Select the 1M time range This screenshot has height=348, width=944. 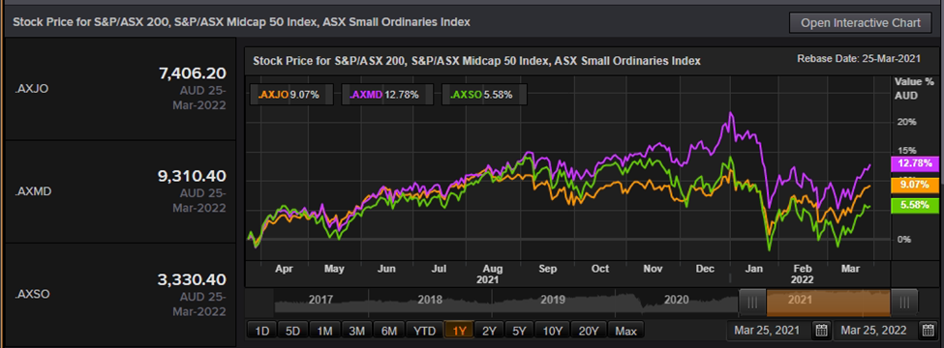coord(324,330)
